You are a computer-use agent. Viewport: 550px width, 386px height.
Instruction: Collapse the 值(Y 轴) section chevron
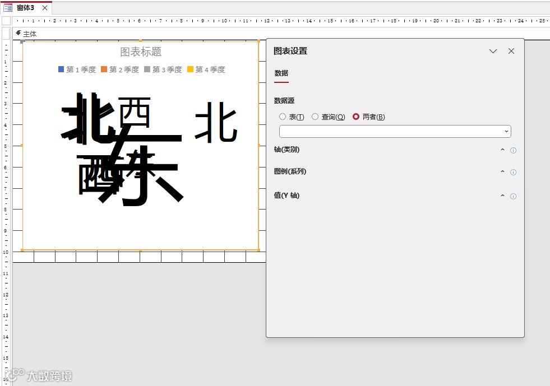coord(502,196)
